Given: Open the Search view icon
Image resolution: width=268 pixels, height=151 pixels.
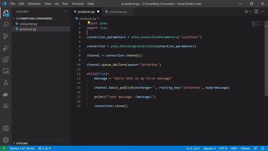Looking at the screenshot, I should (5, 24).
